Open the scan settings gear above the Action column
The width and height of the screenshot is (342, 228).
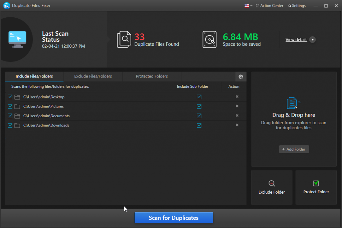coord(241,76)
